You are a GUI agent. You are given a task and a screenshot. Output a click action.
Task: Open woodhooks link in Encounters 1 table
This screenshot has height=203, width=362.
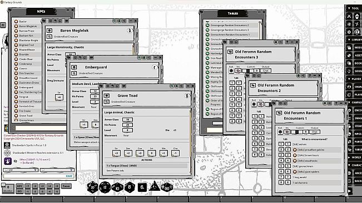(295, 161)
